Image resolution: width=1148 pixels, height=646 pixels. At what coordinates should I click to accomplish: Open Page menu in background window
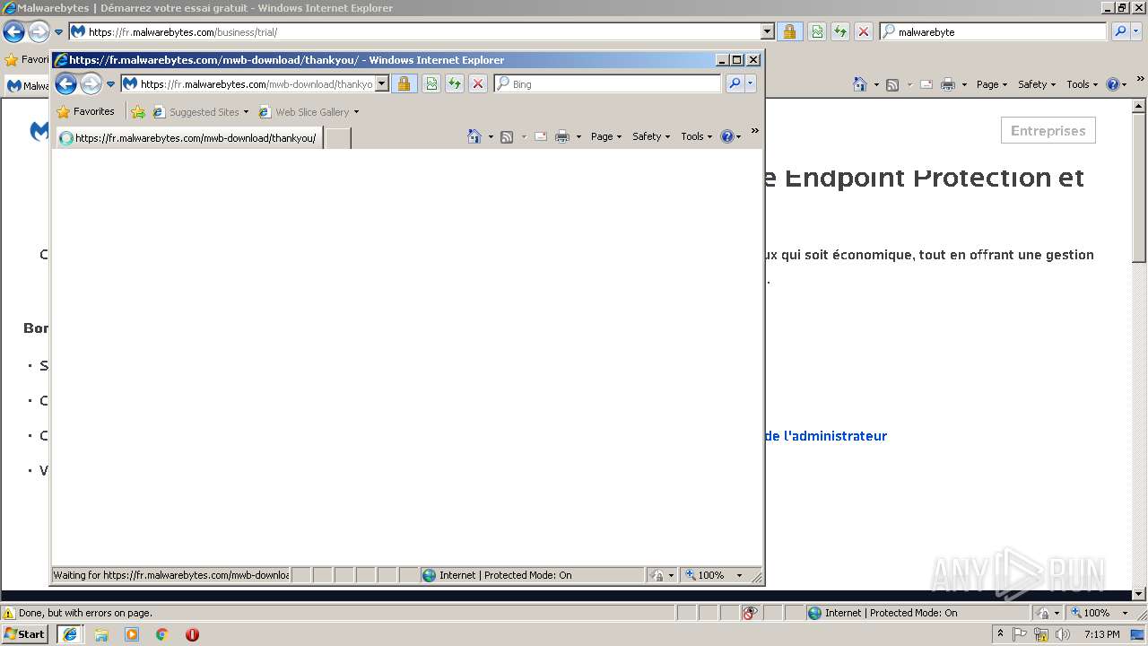(992, 84)
